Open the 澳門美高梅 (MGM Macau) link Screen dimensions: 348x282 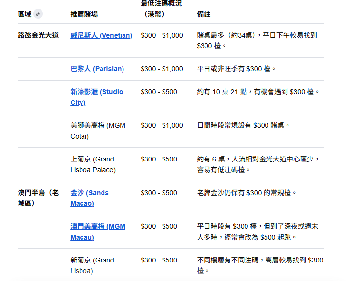pos(98,232)
